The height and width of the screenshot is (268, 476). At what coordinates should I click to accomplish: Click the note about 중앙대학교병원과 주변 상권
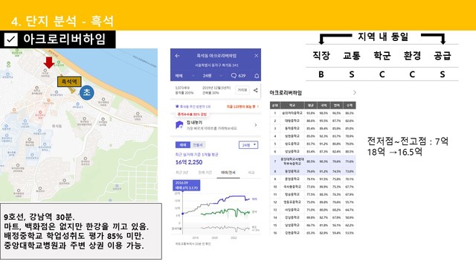click(74, 245)
